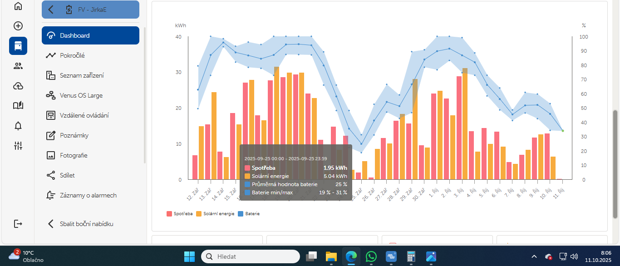Open the sliders settings icon
This screenshot has width=620, height=266.
tap(18, 146)
